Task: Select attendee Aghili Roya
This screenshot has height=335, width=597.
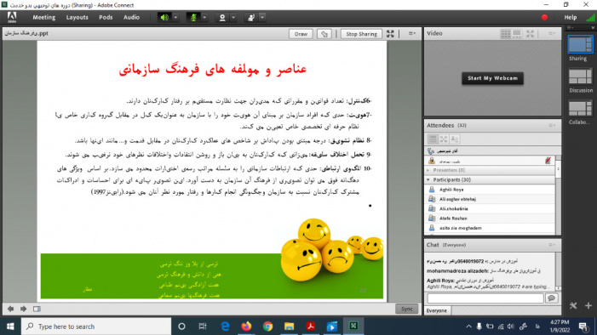Action: (x=490, y=190)
